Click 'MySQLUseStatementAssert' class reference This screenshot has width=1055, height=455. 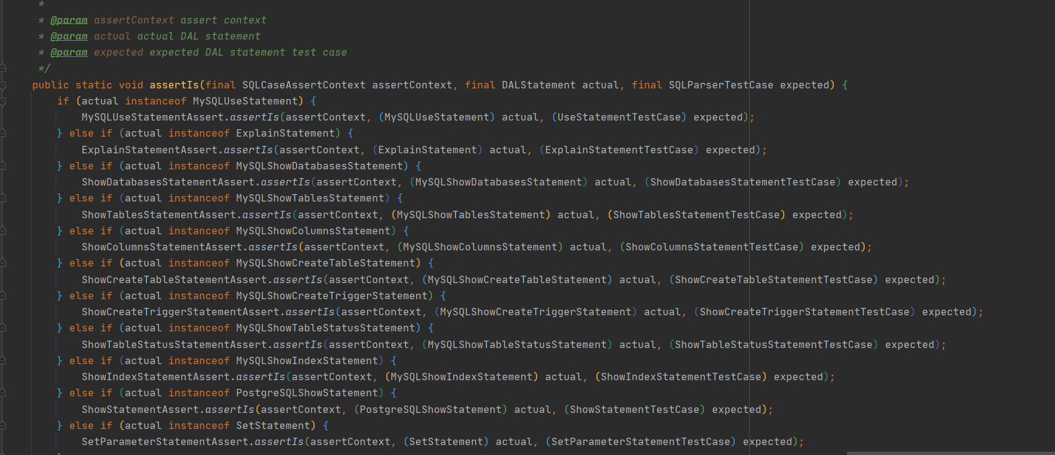[x=153, y=117]
